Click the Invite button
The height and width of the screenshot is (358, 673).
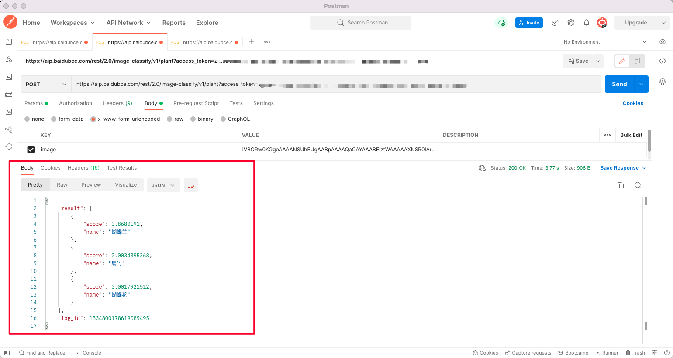(x=529, y=23)
